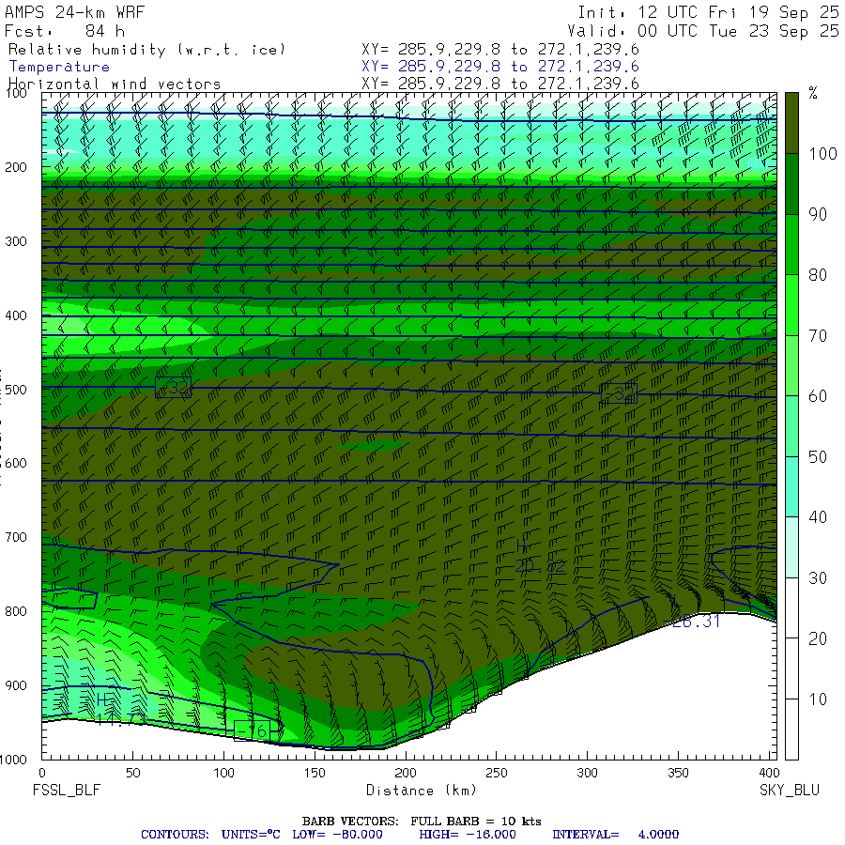Pick the 50–60% sea-green legend swatch

click(x=791, y=426)
